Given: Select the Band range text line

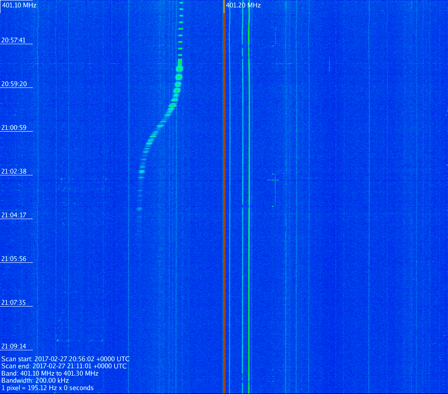Looking at the screenshot, I should pyautogui.click(x=50, y=373).
